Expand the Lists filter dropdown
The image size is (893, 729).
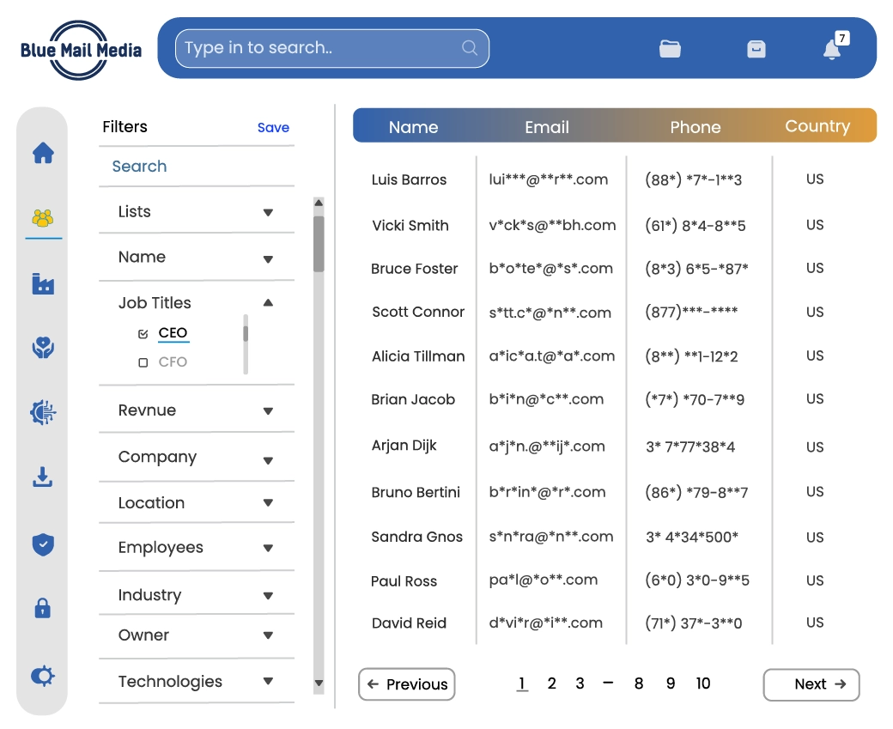[268, 213]
